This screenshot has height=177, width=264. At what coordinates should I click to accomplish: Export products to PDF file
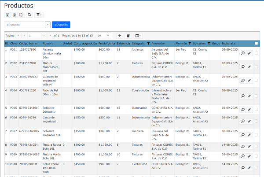[21, 15]
